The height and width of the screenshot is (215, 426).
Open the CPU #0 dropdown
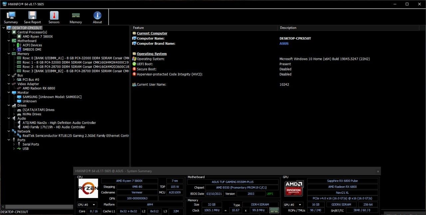click(87, 205)
